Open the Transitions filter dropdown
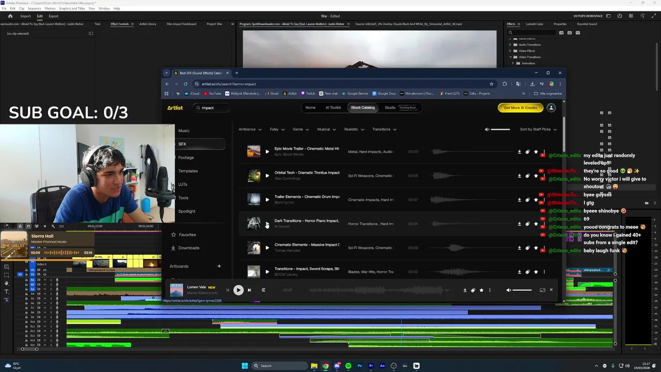The image size is (661, 372). (384, 129)
